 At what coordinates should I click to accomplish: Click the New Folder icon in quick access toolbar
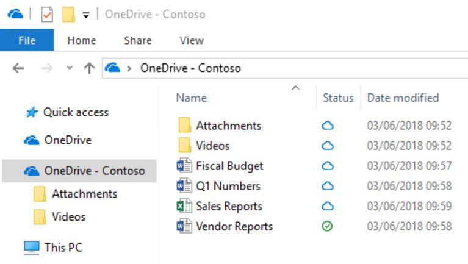click(68, 14)
